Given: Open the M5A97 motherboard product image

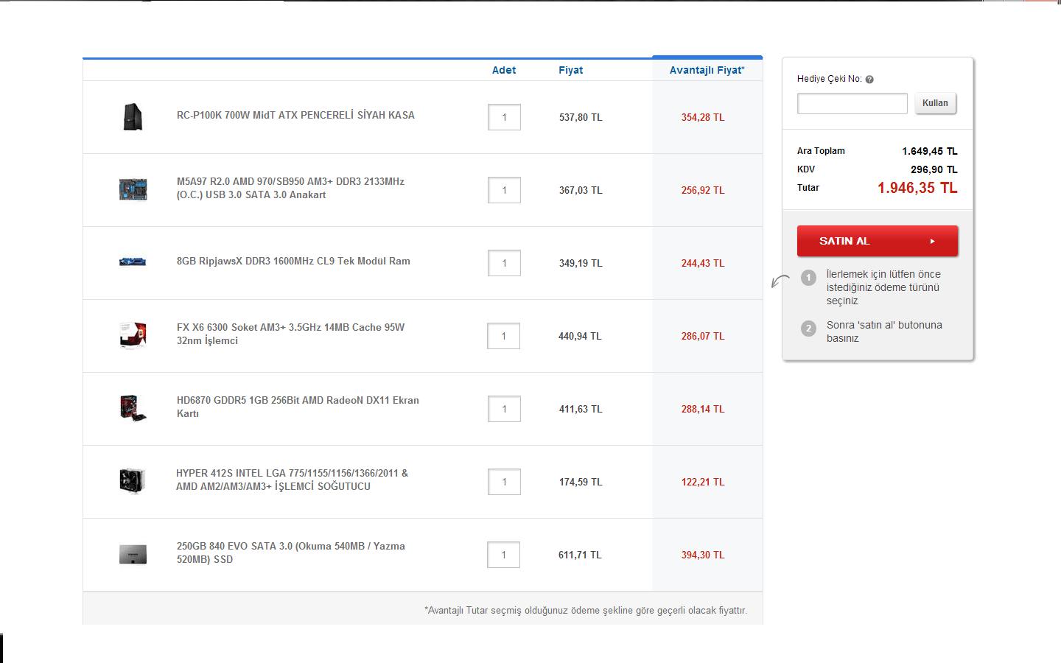Looking at the screenshot, I should 133,190.
